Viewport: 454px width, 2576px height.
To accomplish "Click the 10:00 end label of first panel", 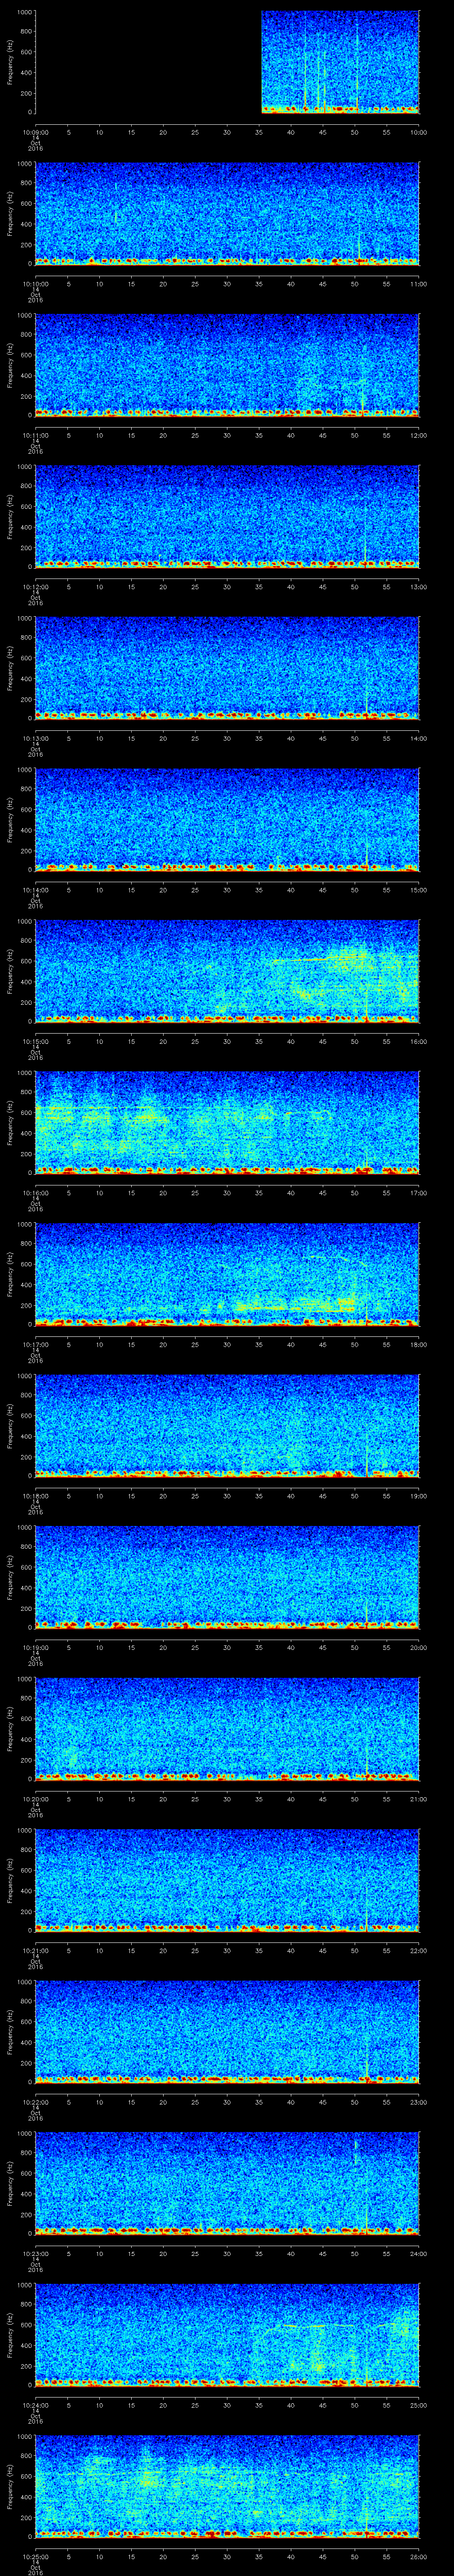I will 418,132.
